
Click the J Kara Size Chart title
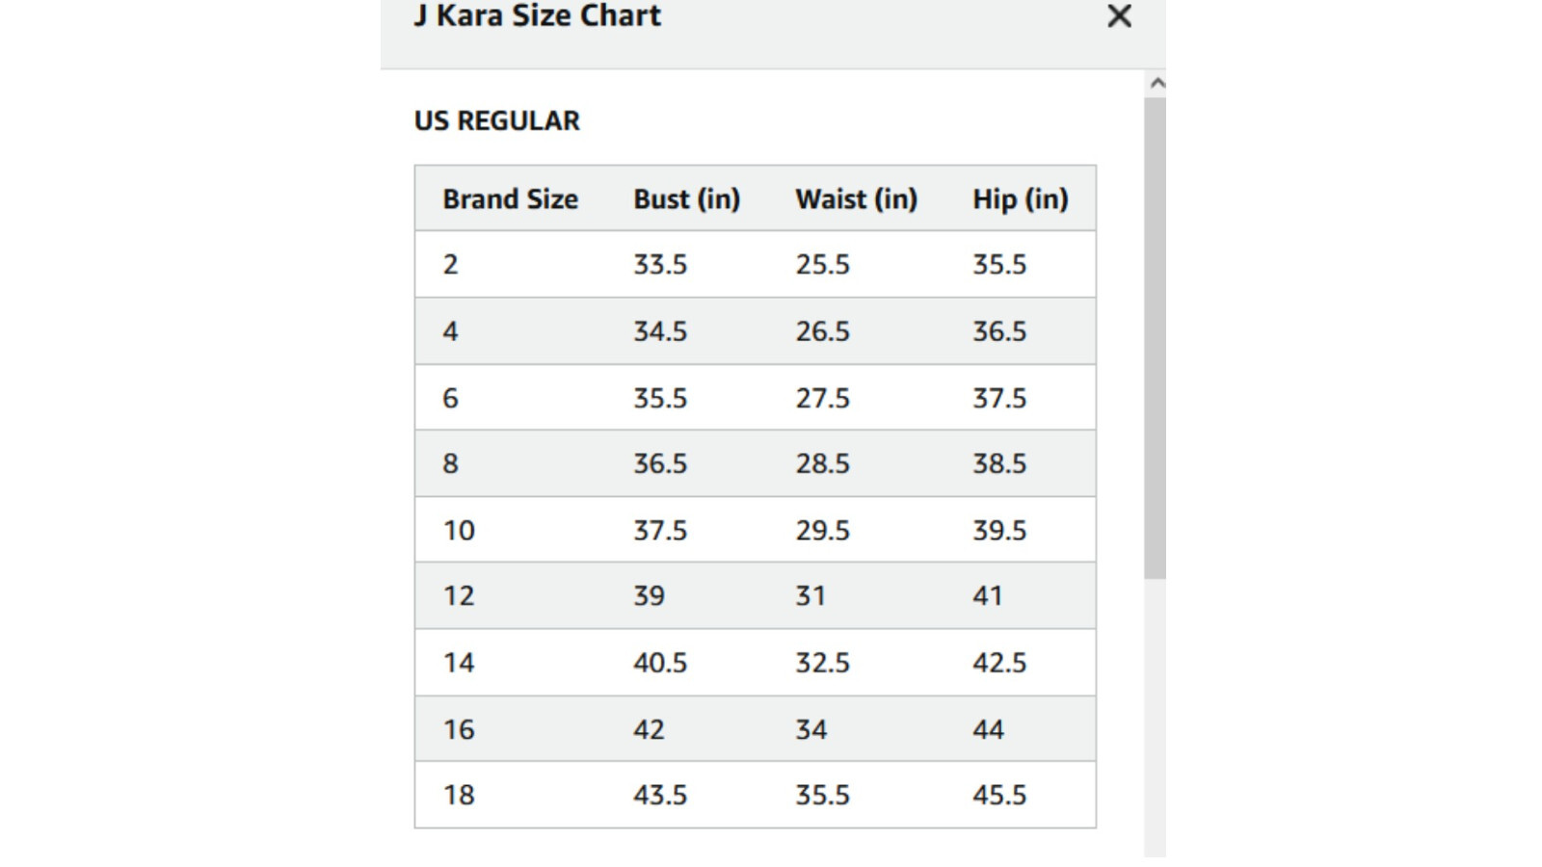click(537, 16)
